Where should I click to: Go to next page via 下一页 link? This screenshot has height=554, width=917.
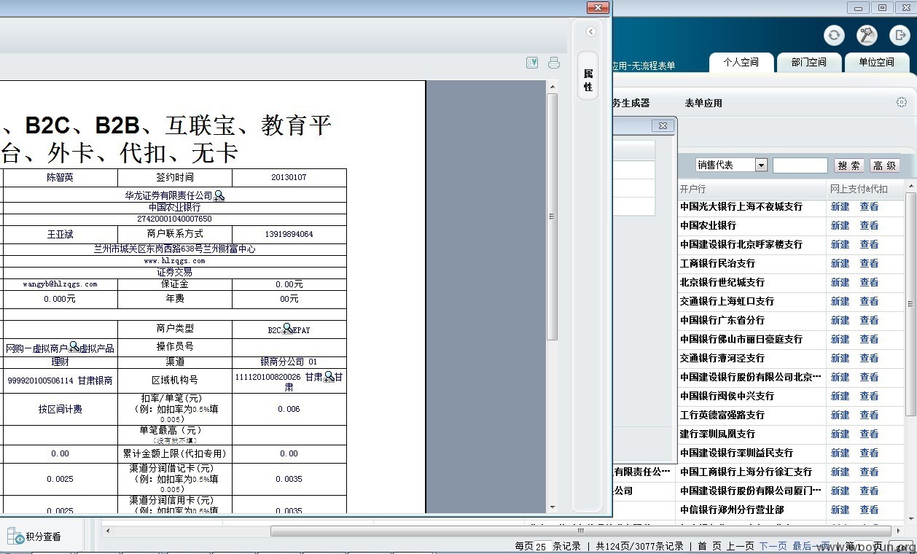[773, 546]
